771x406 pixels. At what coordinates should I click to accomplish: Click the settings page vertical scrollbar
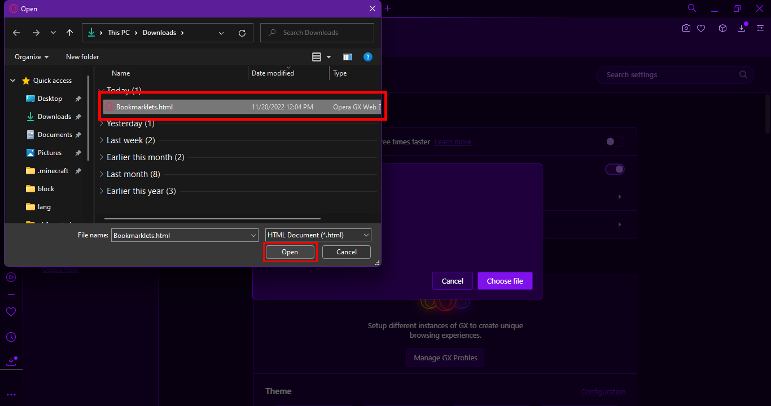tap(768, 113)
